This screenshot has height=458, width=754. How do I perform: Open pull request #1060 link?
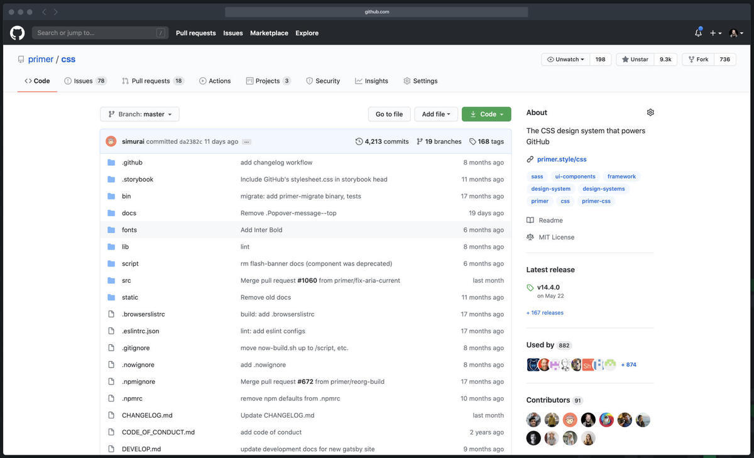click(x=307, y=281)
